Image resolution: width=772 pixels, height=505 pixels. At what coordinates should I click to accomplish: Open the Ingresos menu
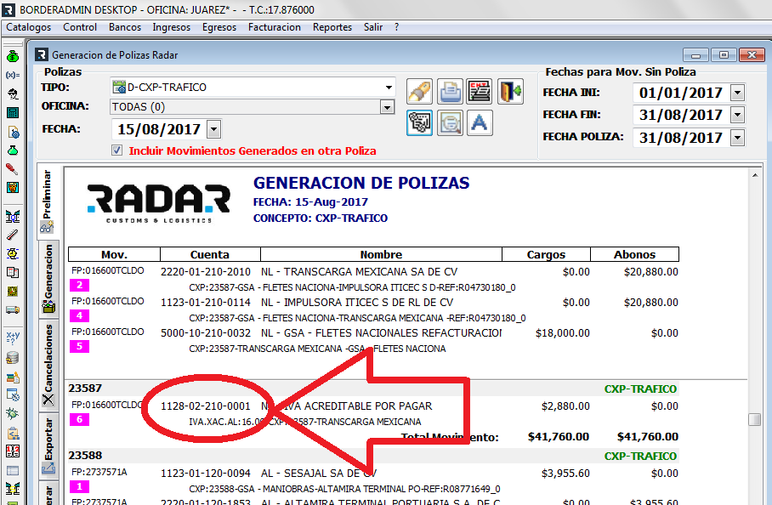pyautogui.click(x=172, y=27)
